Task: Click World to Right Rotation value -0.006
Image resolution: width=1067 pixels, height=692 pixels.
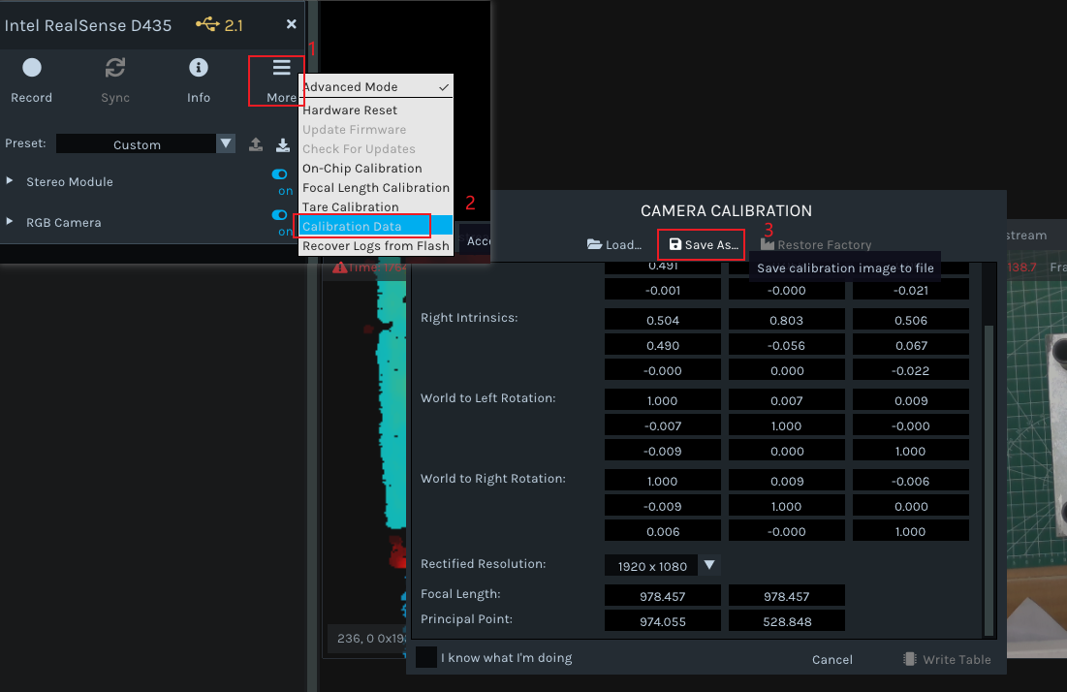Action: [911, 481]
